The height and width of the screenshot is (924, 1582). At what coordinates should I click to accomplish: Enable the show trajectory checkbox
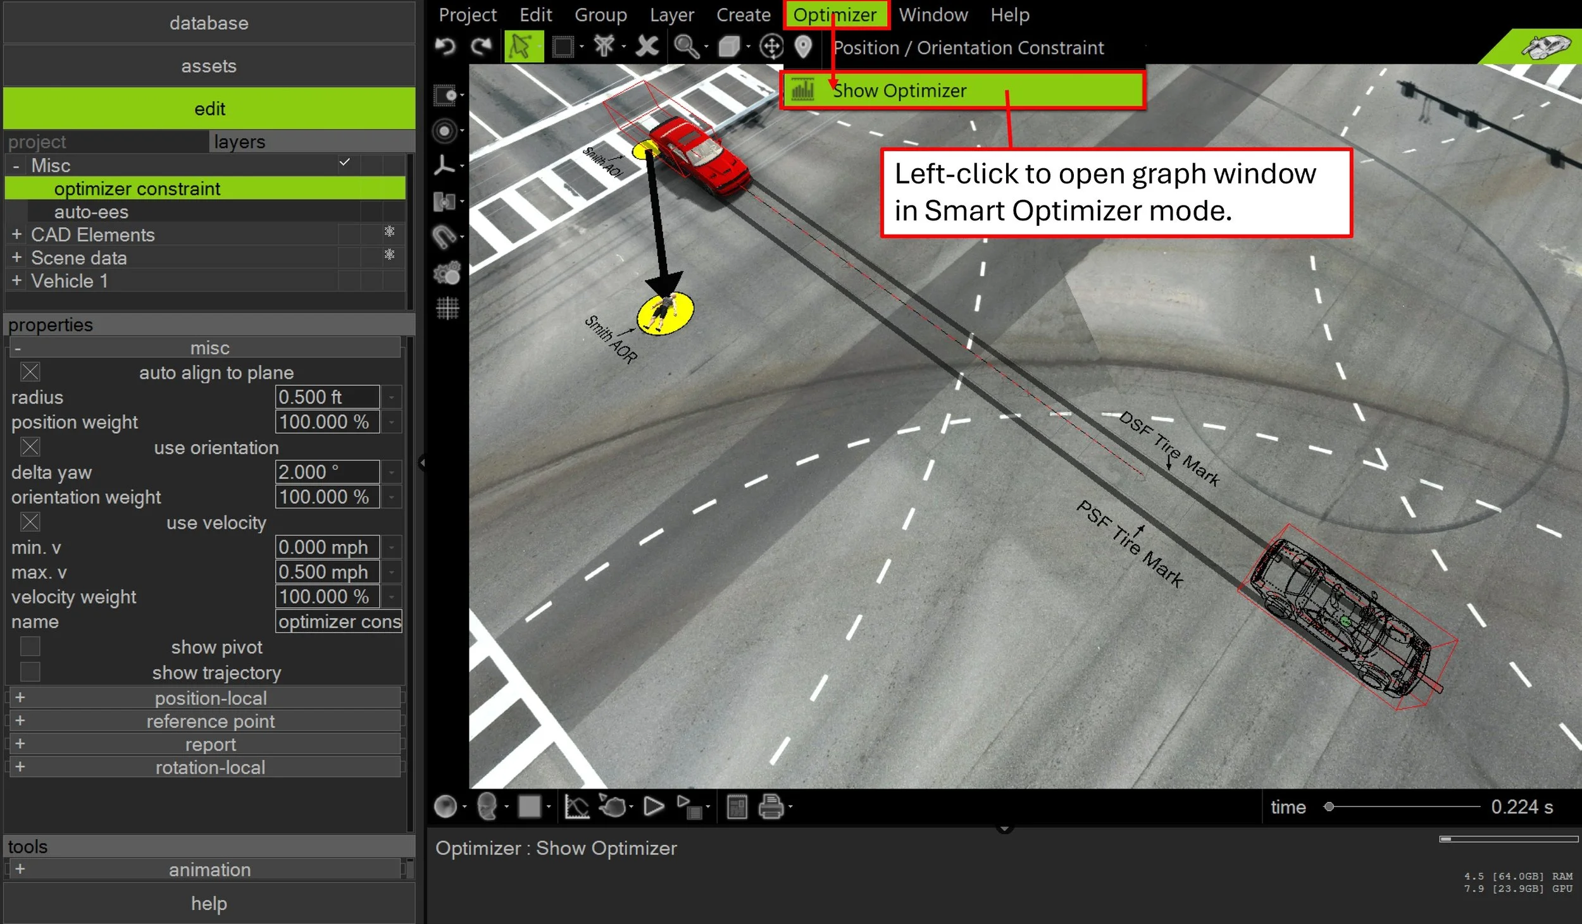[30, 672]
